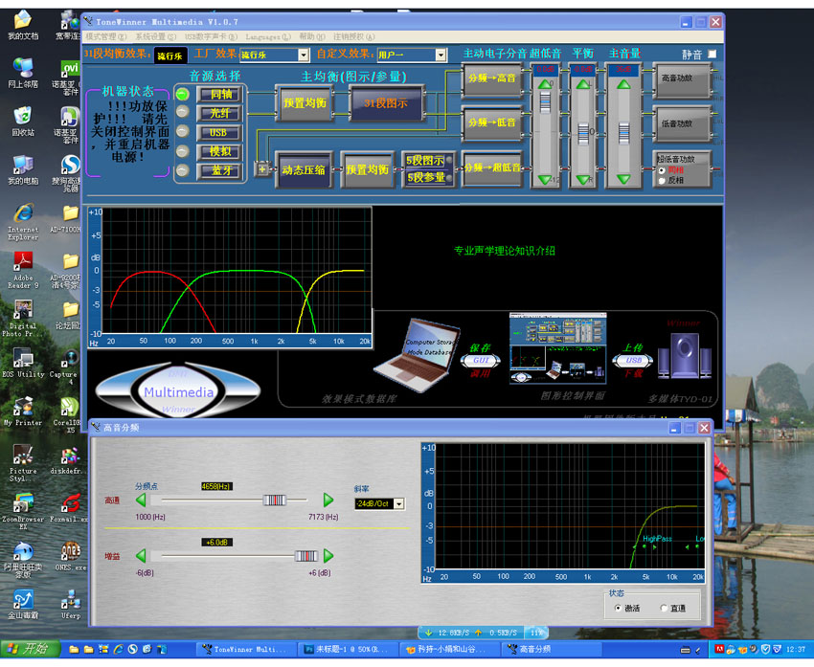
Task: Click the Windows 开始 Start button
Action: (x=29, y=649)
